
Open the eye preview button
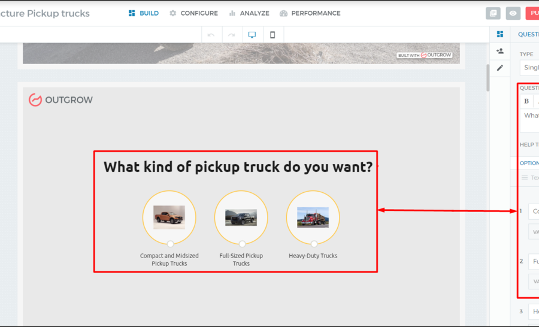513,13
